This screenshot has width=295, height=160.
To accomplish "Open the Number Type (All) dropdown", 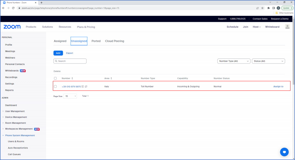I will [x=234, y=61].
